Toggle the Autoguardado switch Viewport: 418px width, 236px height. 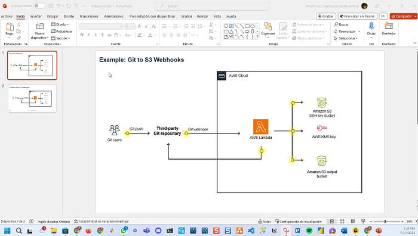39,6
